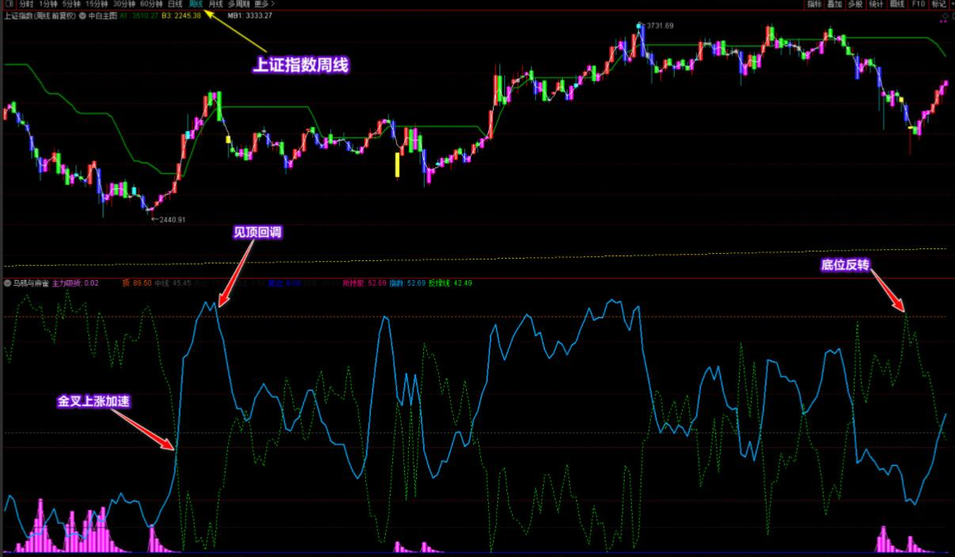The height and width of the screenshot is (557, 955).
Task: Click the 指标 indicator button
Action: click(814, 4)
